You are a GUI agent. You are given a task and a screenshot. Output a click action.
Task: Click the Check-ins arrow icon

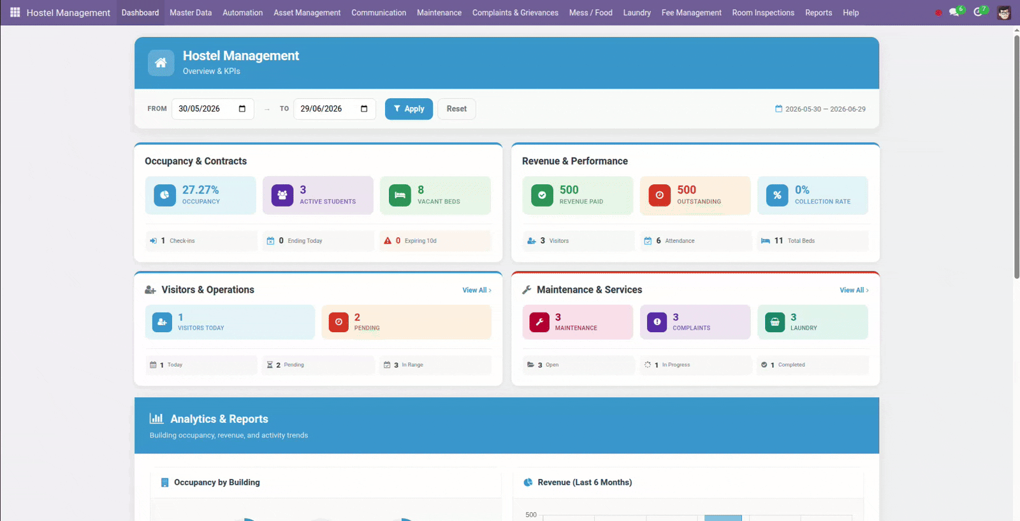point(153,241)
